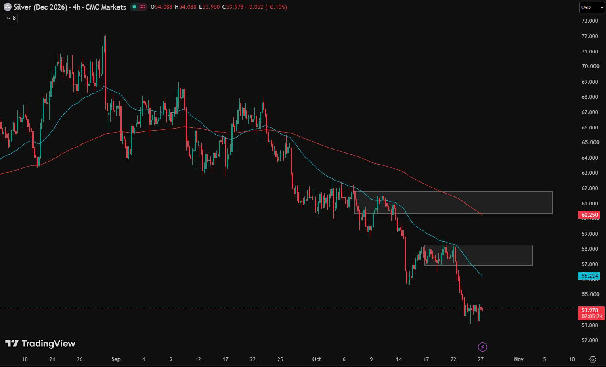
Task: Select the white horizontal line drawing below 56
Action: (434, 287)
